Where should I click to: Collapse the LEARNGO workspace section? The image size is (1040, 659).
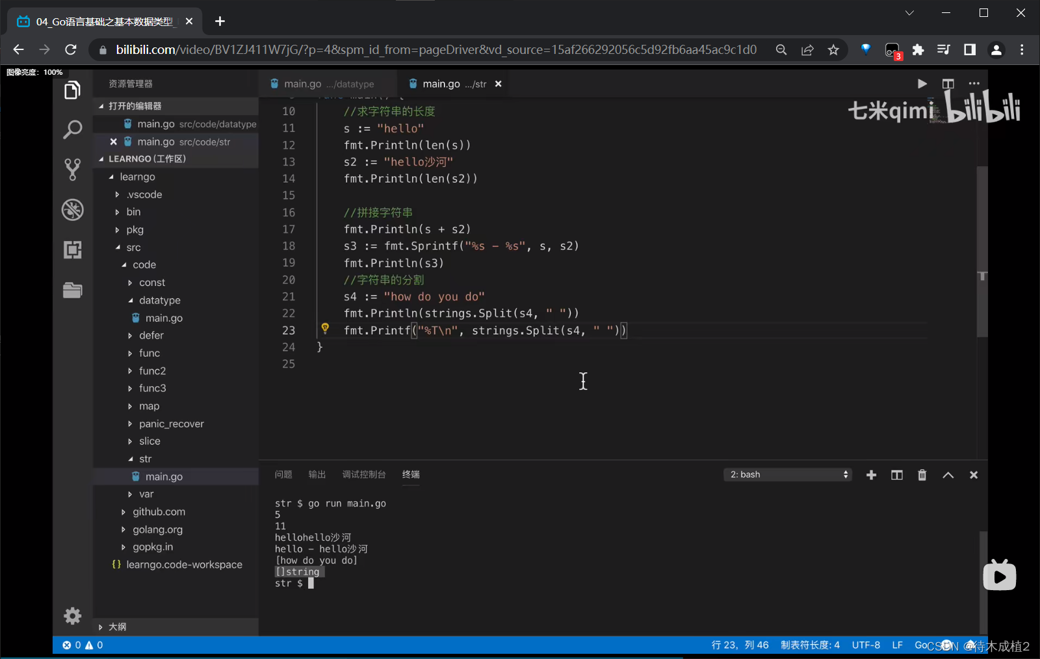click(x=101, y=159)
